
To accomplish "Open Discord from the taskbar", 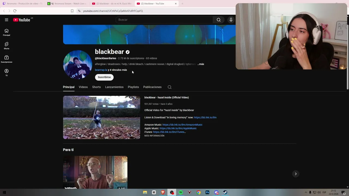I will pos(216,192).
